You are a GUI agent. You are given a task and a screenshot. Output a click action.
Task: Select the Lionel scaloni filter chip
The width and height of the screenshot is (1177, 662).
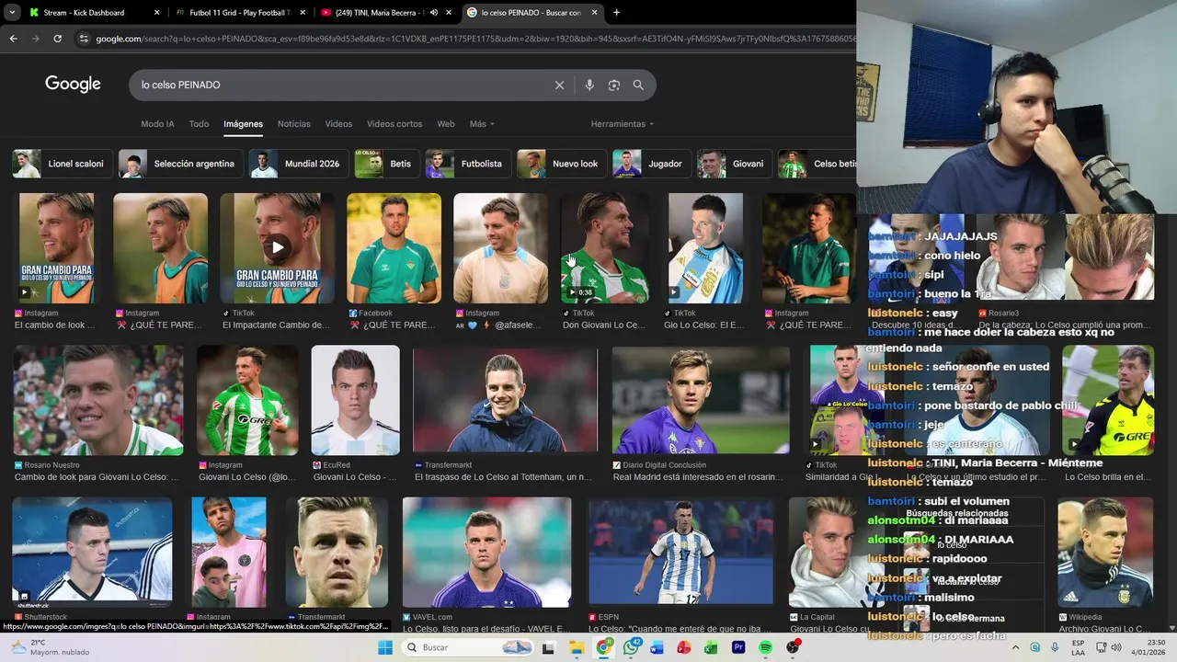(63, 164)
